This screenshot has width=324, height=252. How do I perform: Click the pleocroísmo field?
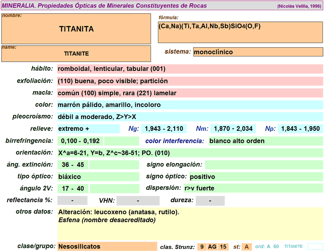[x=190, y=117]
